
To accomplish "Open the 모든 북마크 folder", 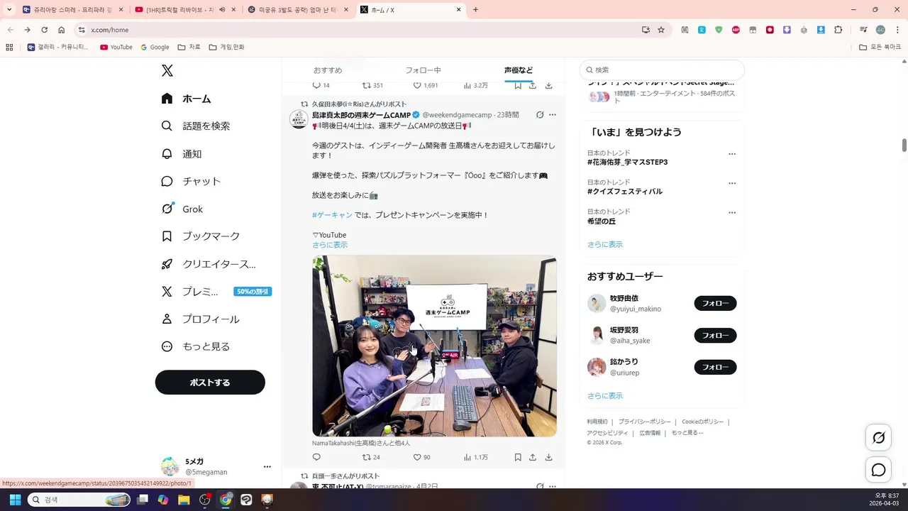I will tap(880, 48).
